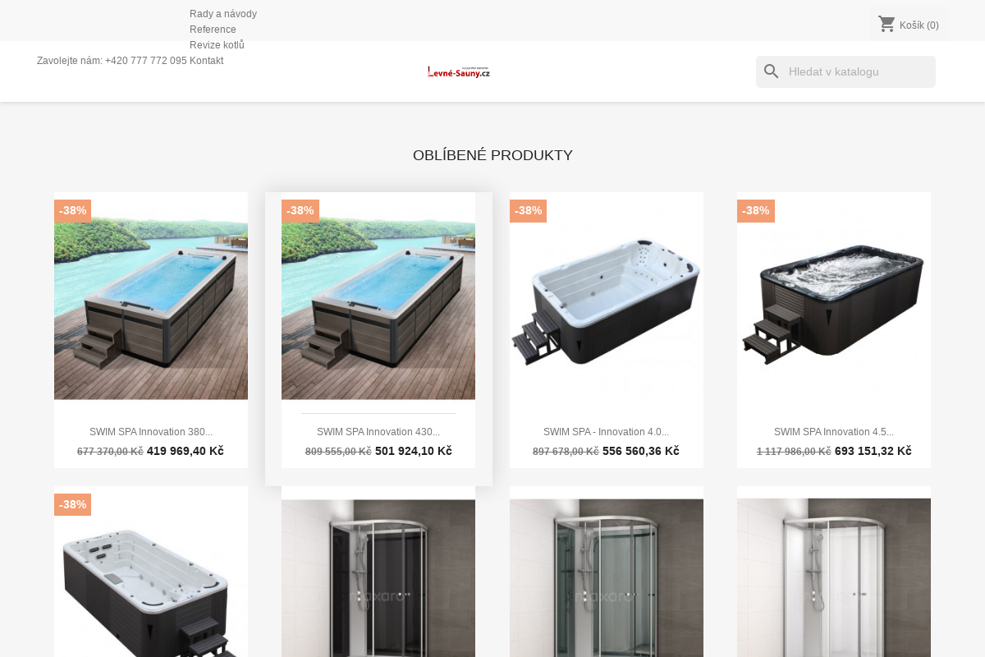
Task: Click the search magnifier icon
Action: (771, 71)
